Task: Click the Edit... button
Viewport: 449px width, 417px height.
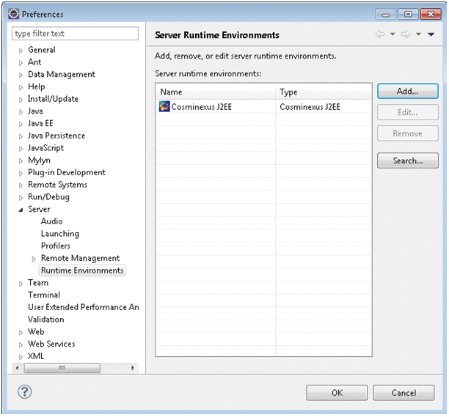Action: (x=407, y=112)
